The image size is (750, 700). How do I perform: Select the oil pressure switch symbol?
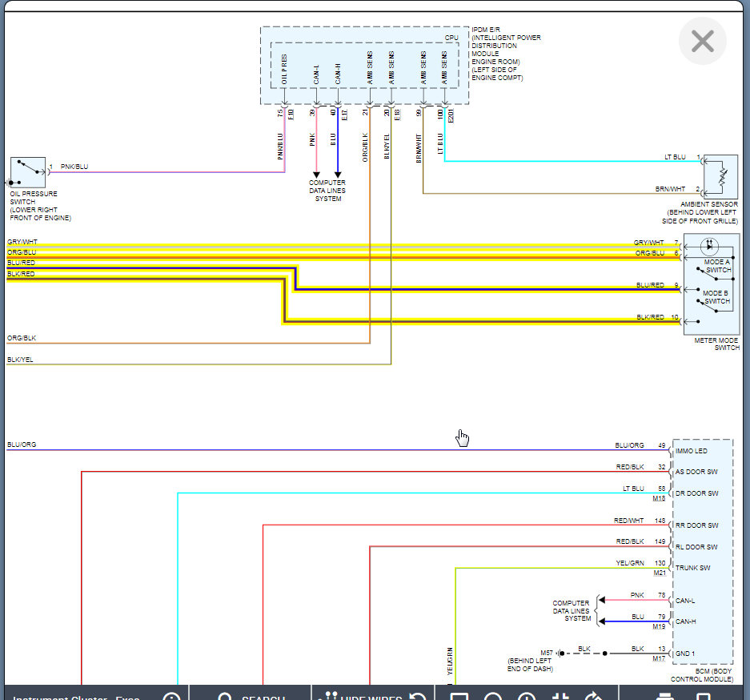point(27,172)
